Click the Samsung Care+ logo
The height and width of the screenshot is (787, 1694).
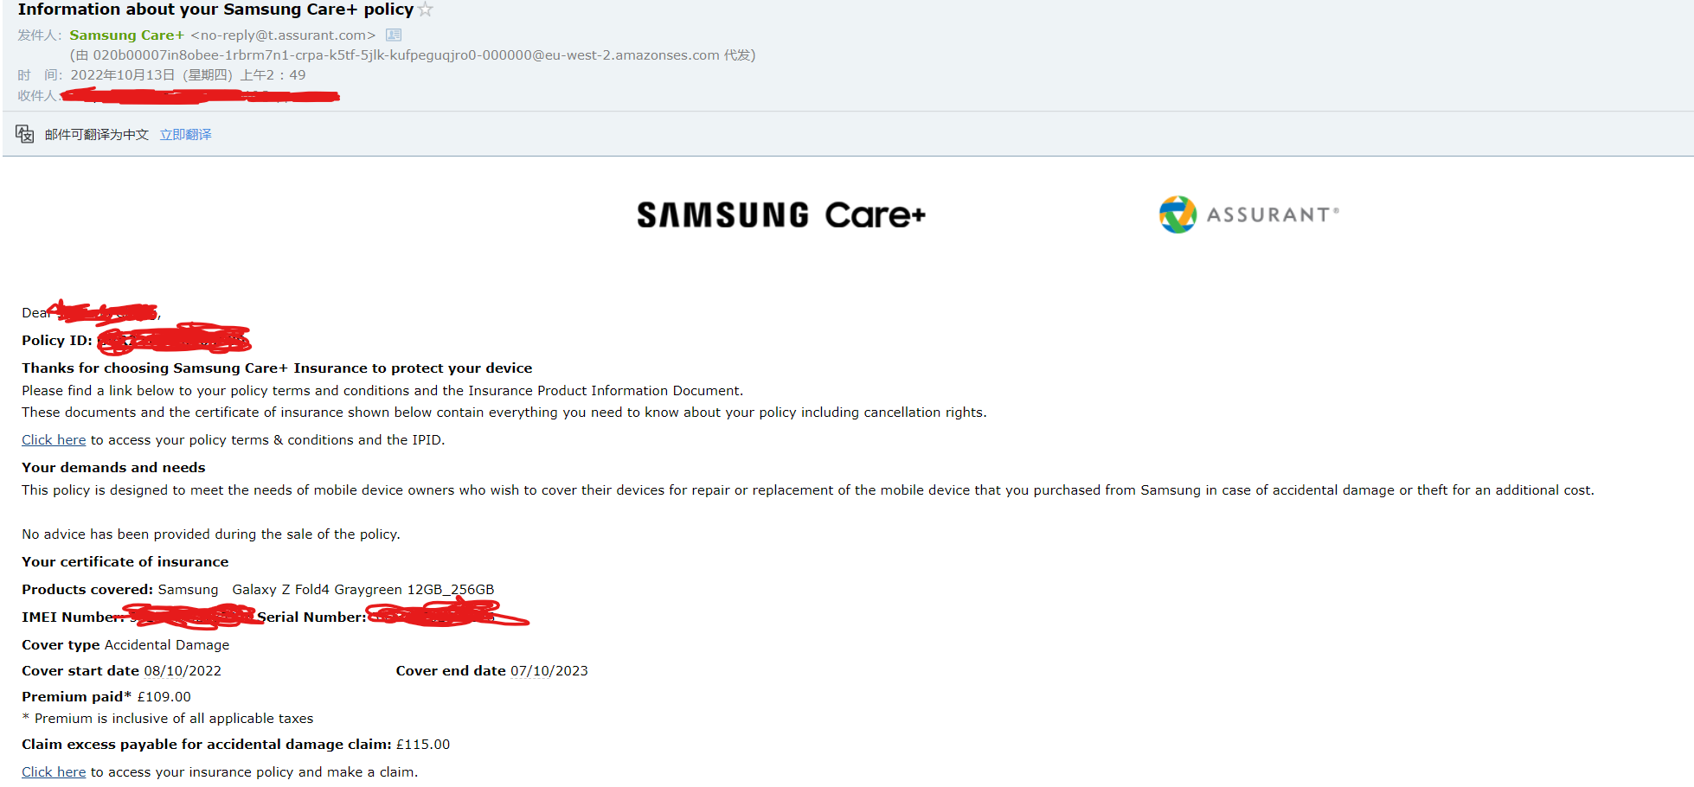(x=781, y=214)
